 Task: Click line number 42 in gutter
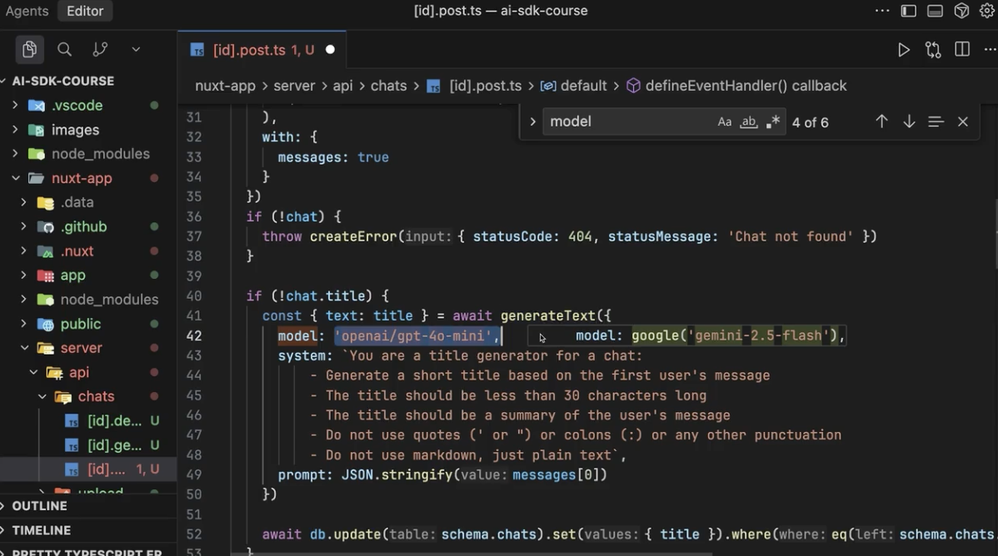[194, 335]
